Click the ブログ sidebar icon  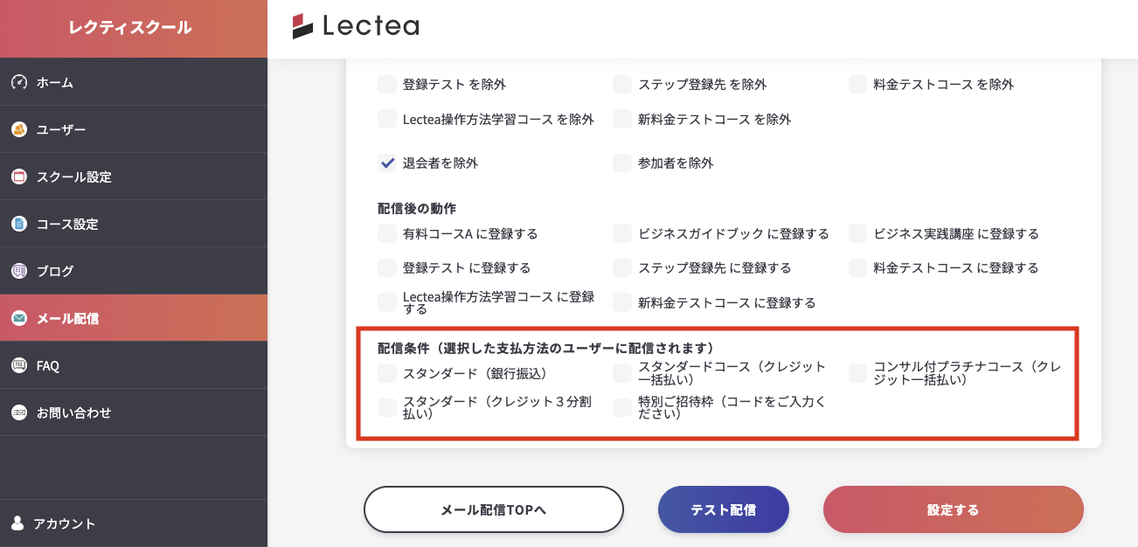pos(19,271)
